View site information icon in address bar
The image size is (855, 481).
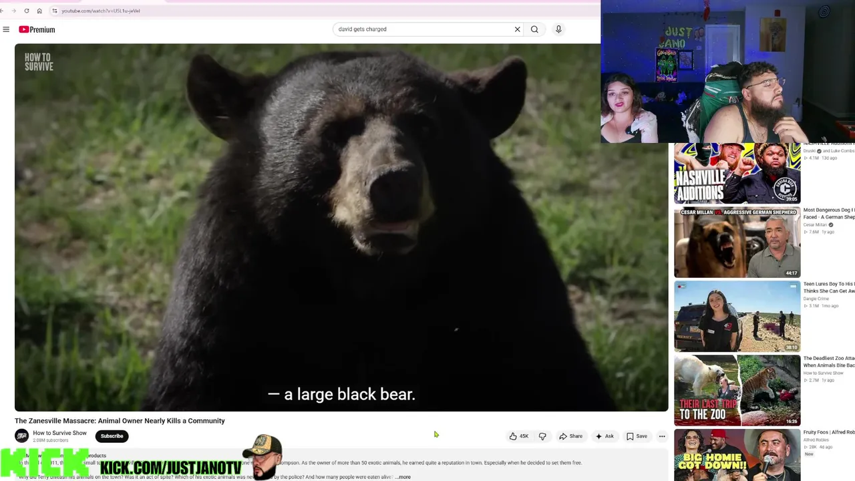(55, 11)
